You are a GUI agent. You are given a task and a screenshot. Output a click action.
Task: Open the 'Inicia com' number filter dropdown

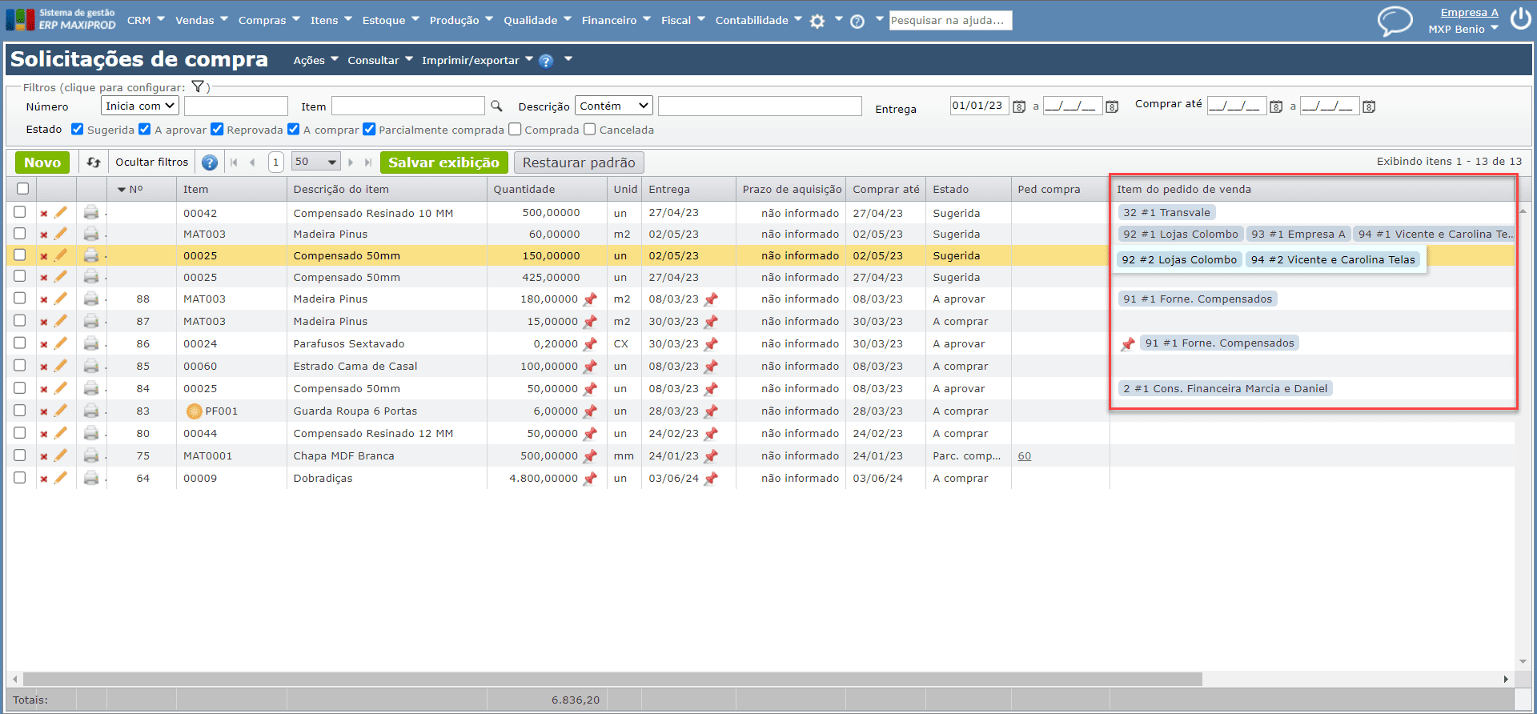click(x=140, y=106)
